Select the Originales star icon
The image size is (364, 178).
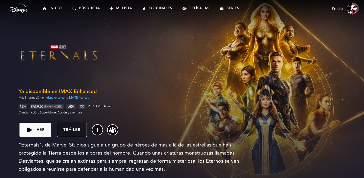[x=144, y=8]
